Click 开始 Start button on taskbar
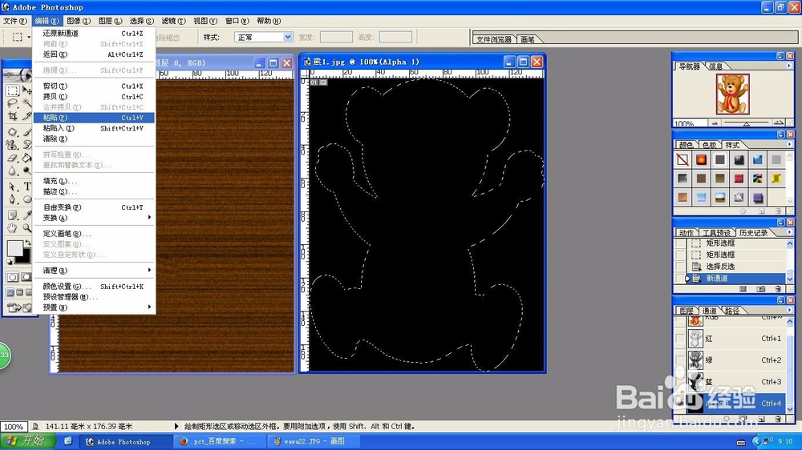Viewport: 802px width, 450px height. pos(27,441)
